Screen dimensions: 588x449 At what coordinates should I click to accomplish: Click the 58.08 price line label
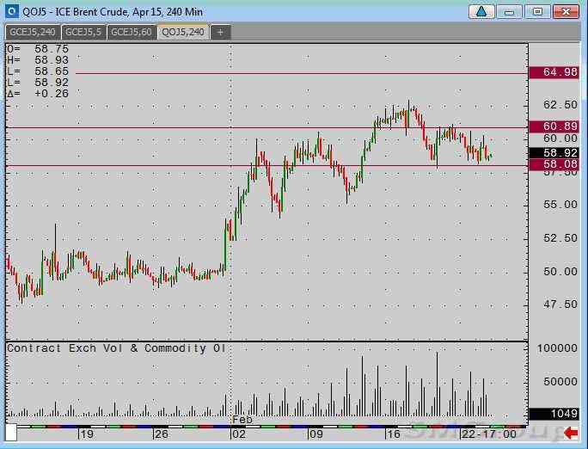pyautogui.click(x=554, y=164)
